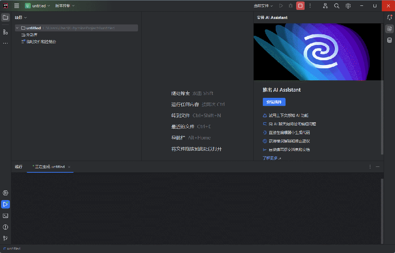Select the 运行 tool window label
The image size is (395, 253).
pos(18,166)
